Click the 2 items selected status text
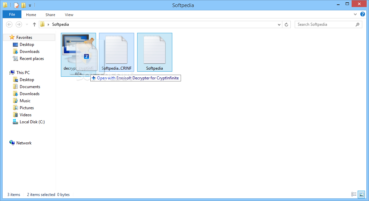The height and width of the screenshot is (201, 369). pyautogui.click(x=41, y=195)
